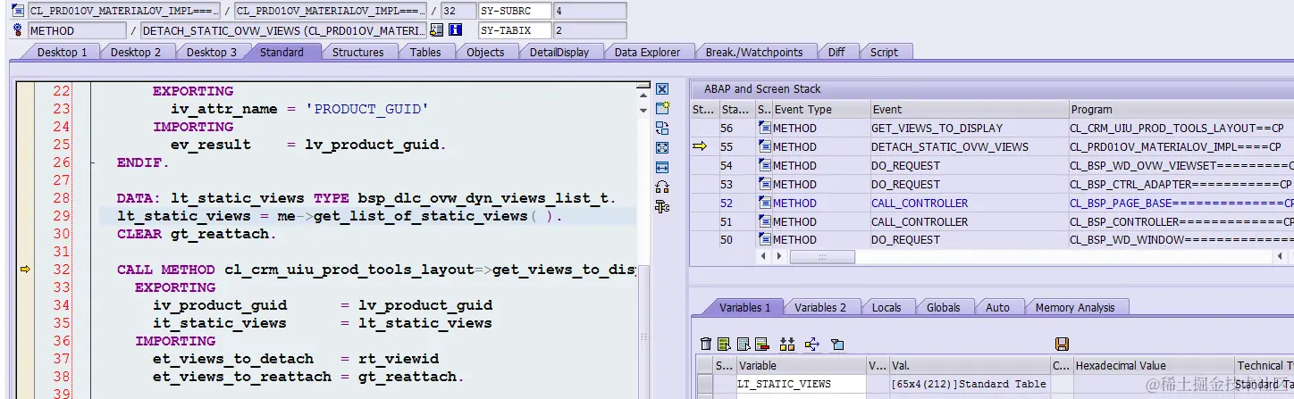The height and width of the screenshot is (399, 1294).
Task: Click the stack list horizontal scrollbar thumb
Action: tap(822, 256)
